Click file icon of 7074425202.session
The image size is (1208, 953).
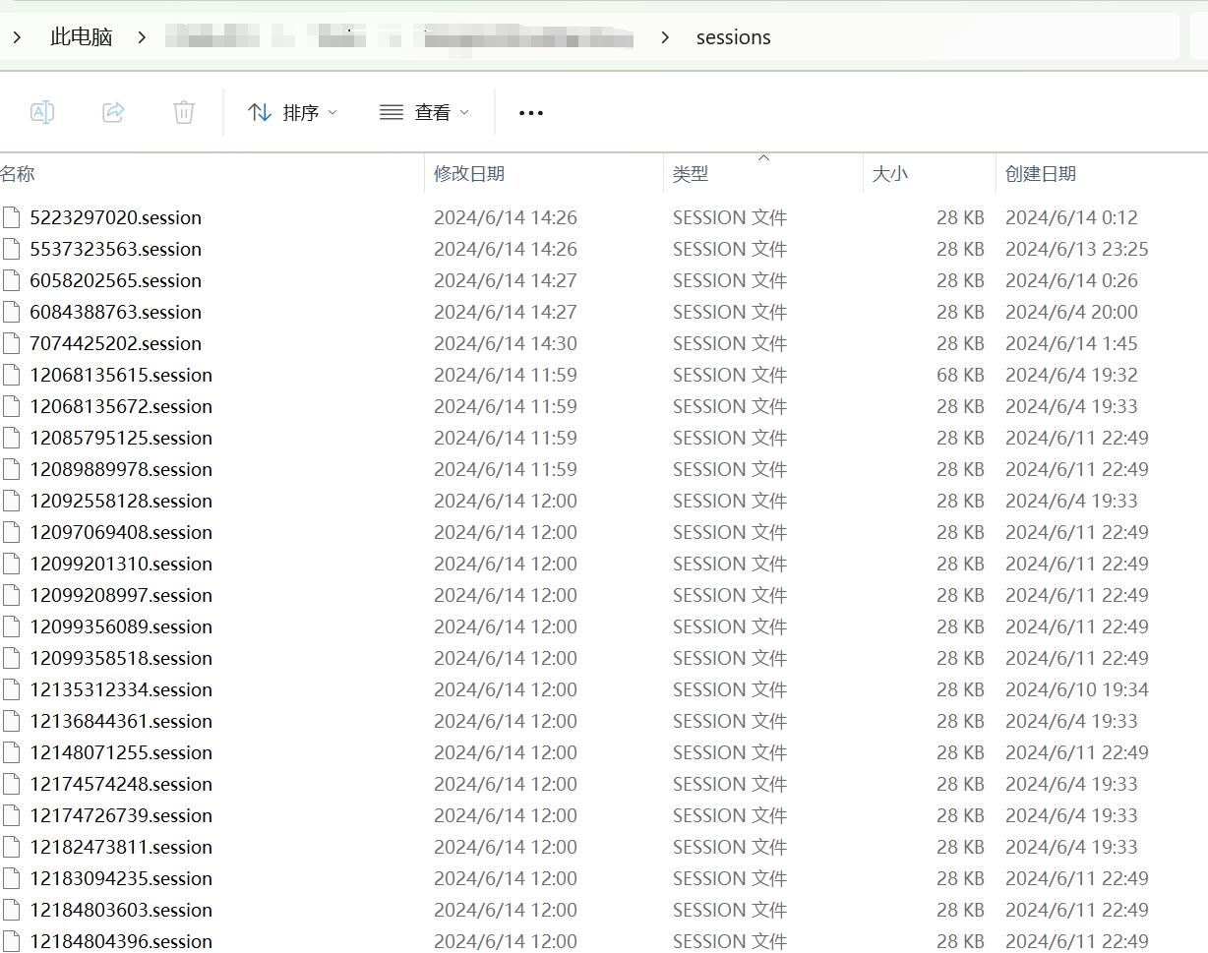[12, 343]
